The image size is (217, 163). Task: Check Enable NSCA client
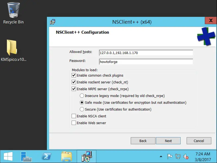point(74,116)
